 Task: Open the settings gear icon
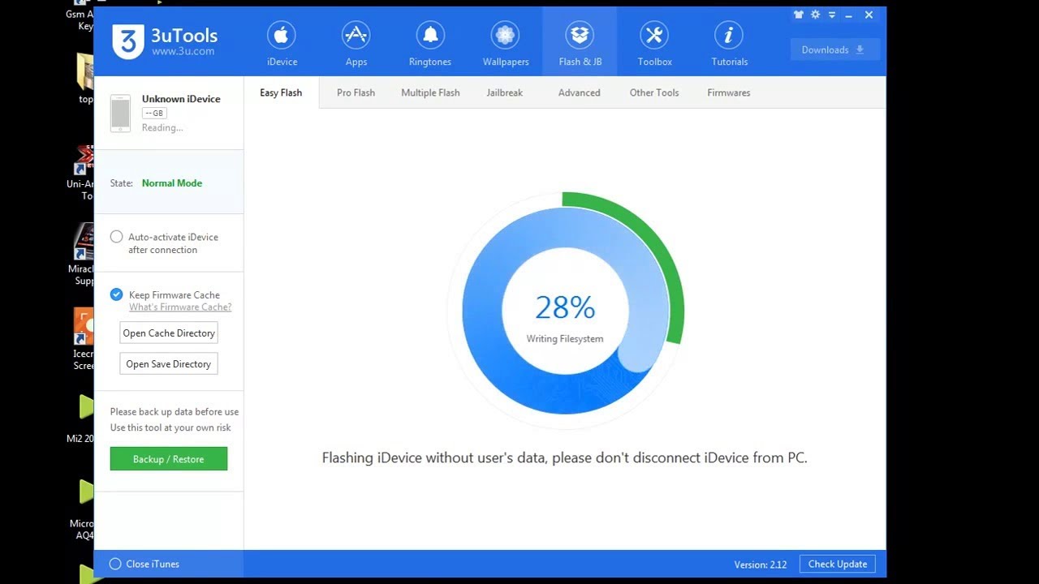pos(815,15)
